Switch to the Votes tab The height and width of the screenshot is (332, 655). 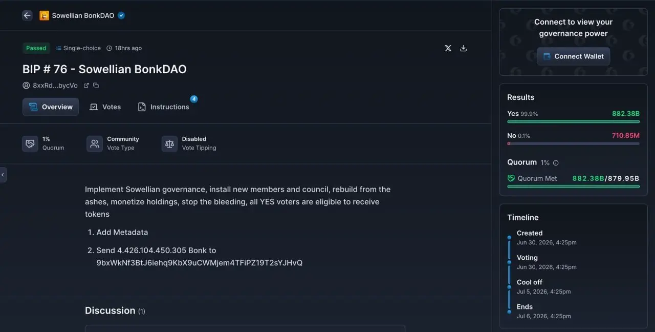point(105,107)
